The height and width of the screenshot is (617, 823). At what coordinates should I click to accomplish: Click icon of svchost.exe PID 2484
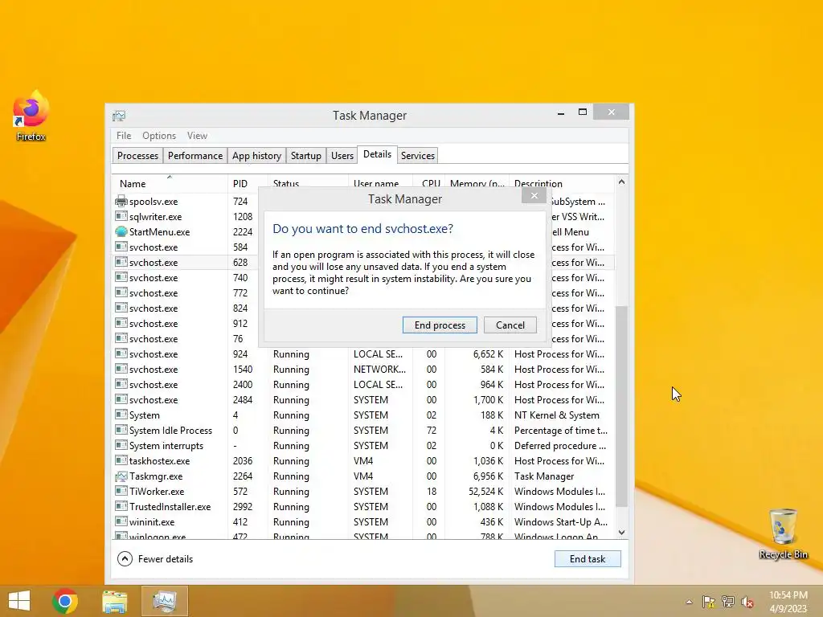121,400
